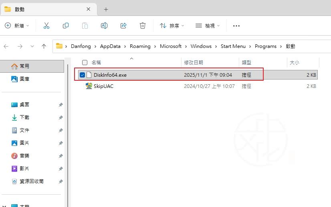
Task: Open recent locations dropdown chevron
Action: [x=32, y=46]
